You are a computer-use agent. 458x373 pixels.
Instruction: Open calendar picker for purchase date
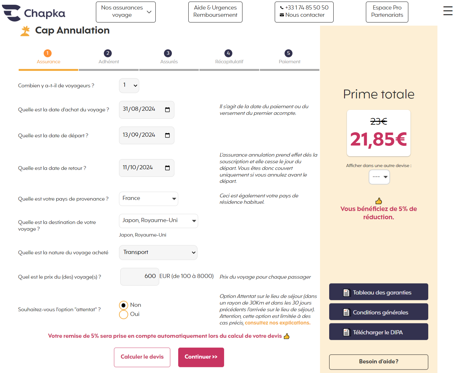pyautogui.click(x=167, y=109)
